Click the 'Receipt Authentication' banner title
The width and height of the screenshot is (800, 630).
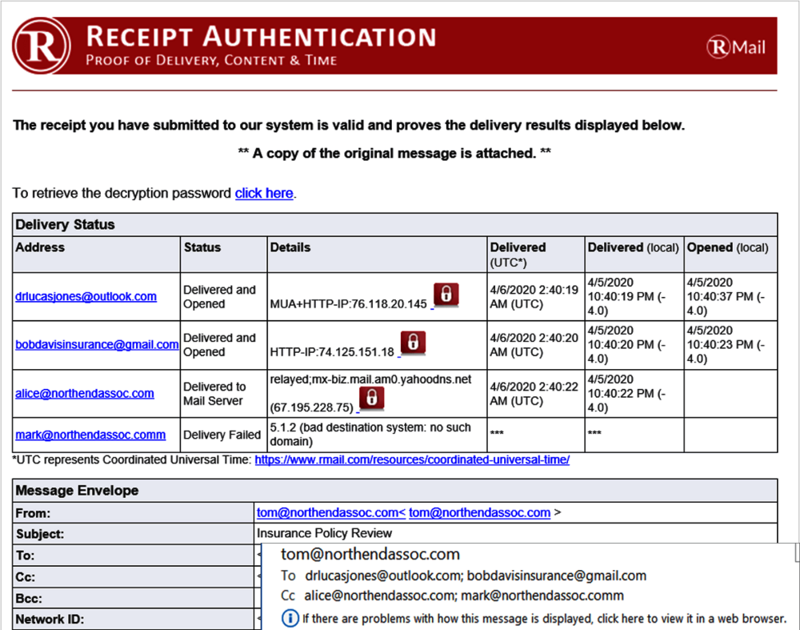click(x=260, y=37)
